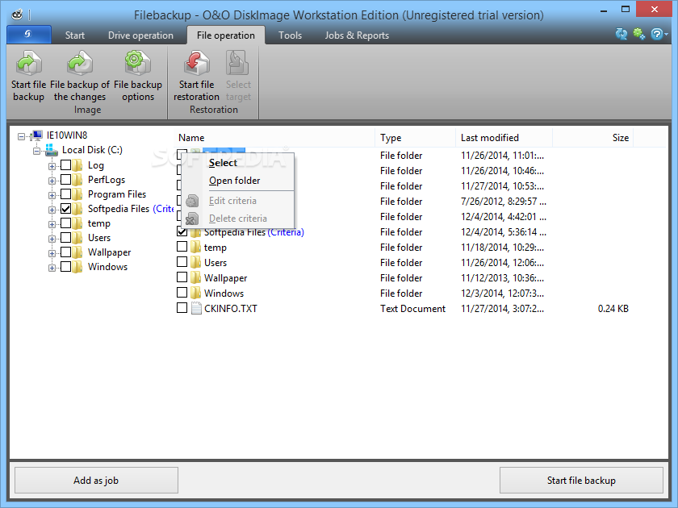Expand the PerfLogs folder node
The width and height of the screenshot is (678, 508).
(x=52, y=181)
